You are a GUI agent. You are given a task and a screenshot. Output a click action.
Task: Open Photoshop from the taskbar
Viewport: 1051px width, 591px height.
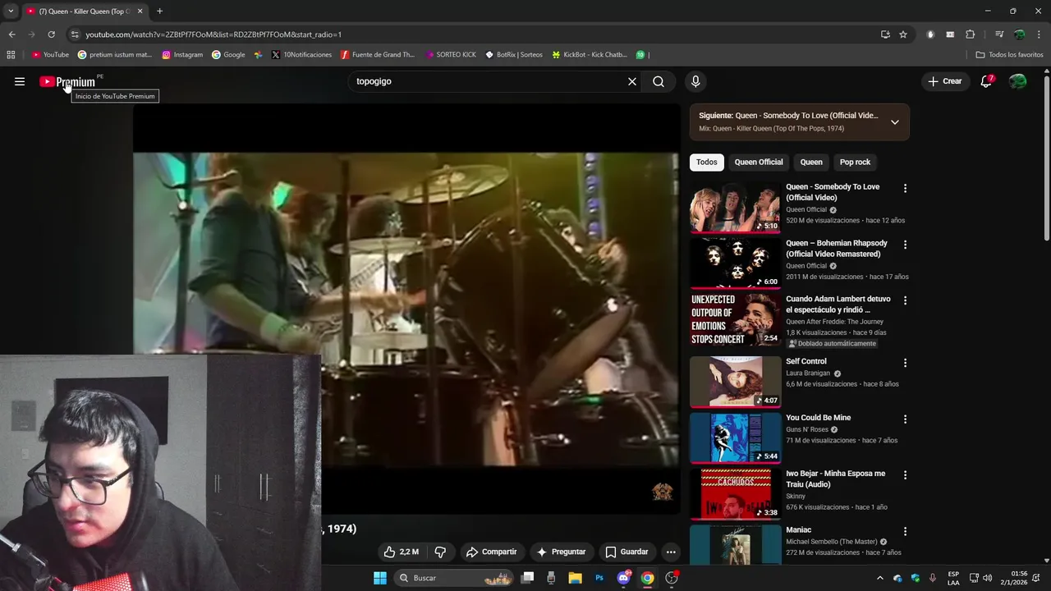point(599,578)
